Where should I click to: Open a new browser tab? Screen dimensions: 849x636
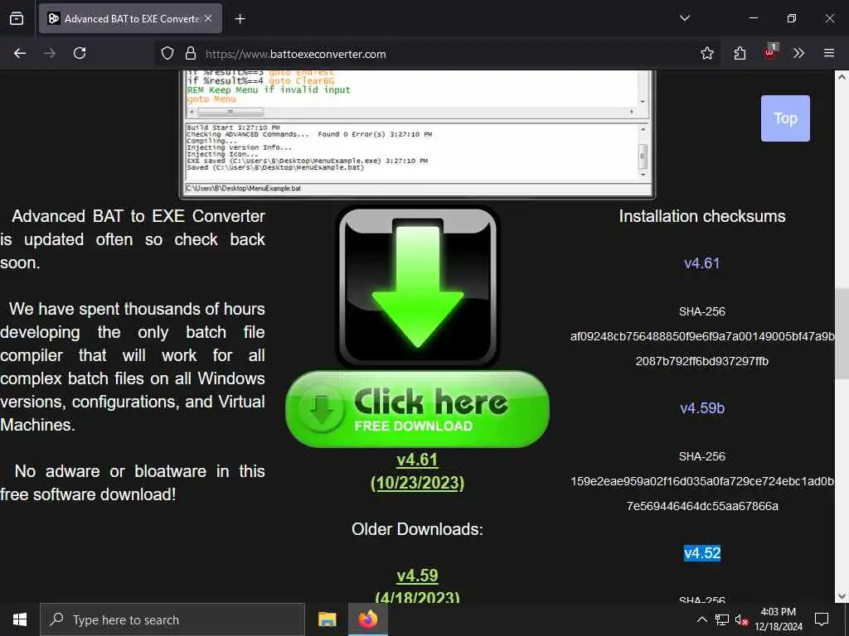pos(240,19)
